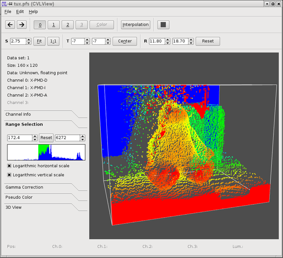The height and width of the screenshot is (258, 283).
Task: Click the 3D point cloud penguin view
Action: [x=184, y=146]
